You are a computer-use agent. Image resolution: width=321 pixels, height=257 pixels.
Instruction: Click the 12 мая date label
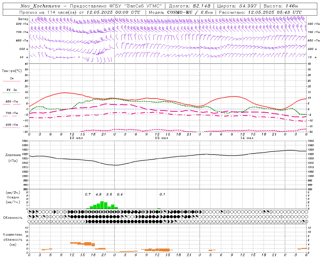pyautogui.click(x=76, y=138)
